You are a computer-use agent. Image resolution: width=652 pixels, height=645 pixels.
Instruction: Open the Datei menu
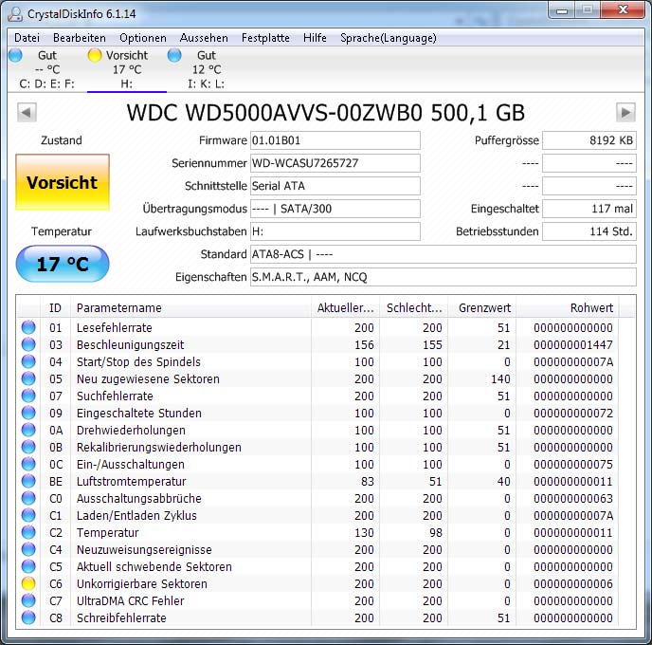click(x=27, y=38)
